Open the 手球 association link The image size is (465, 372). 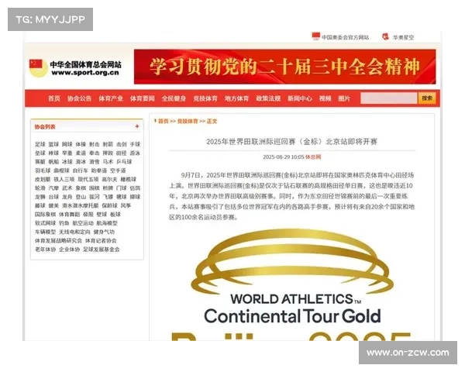(135, 144)
